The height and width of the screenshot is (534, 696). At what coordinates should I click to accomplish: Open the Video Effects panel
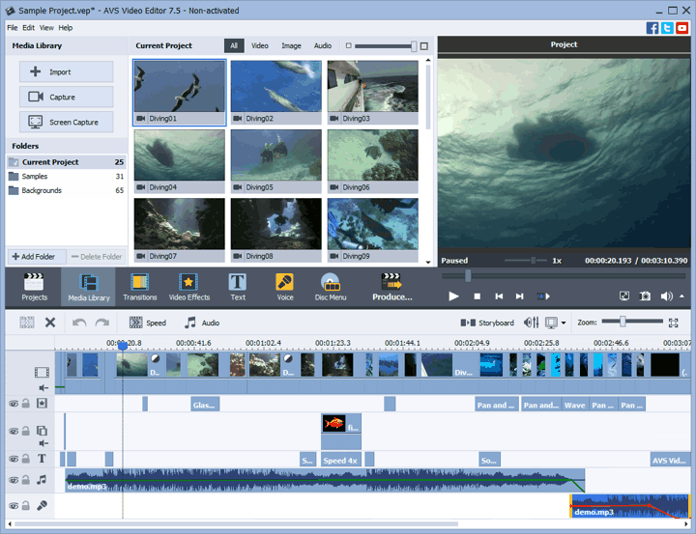coord(189,288)
